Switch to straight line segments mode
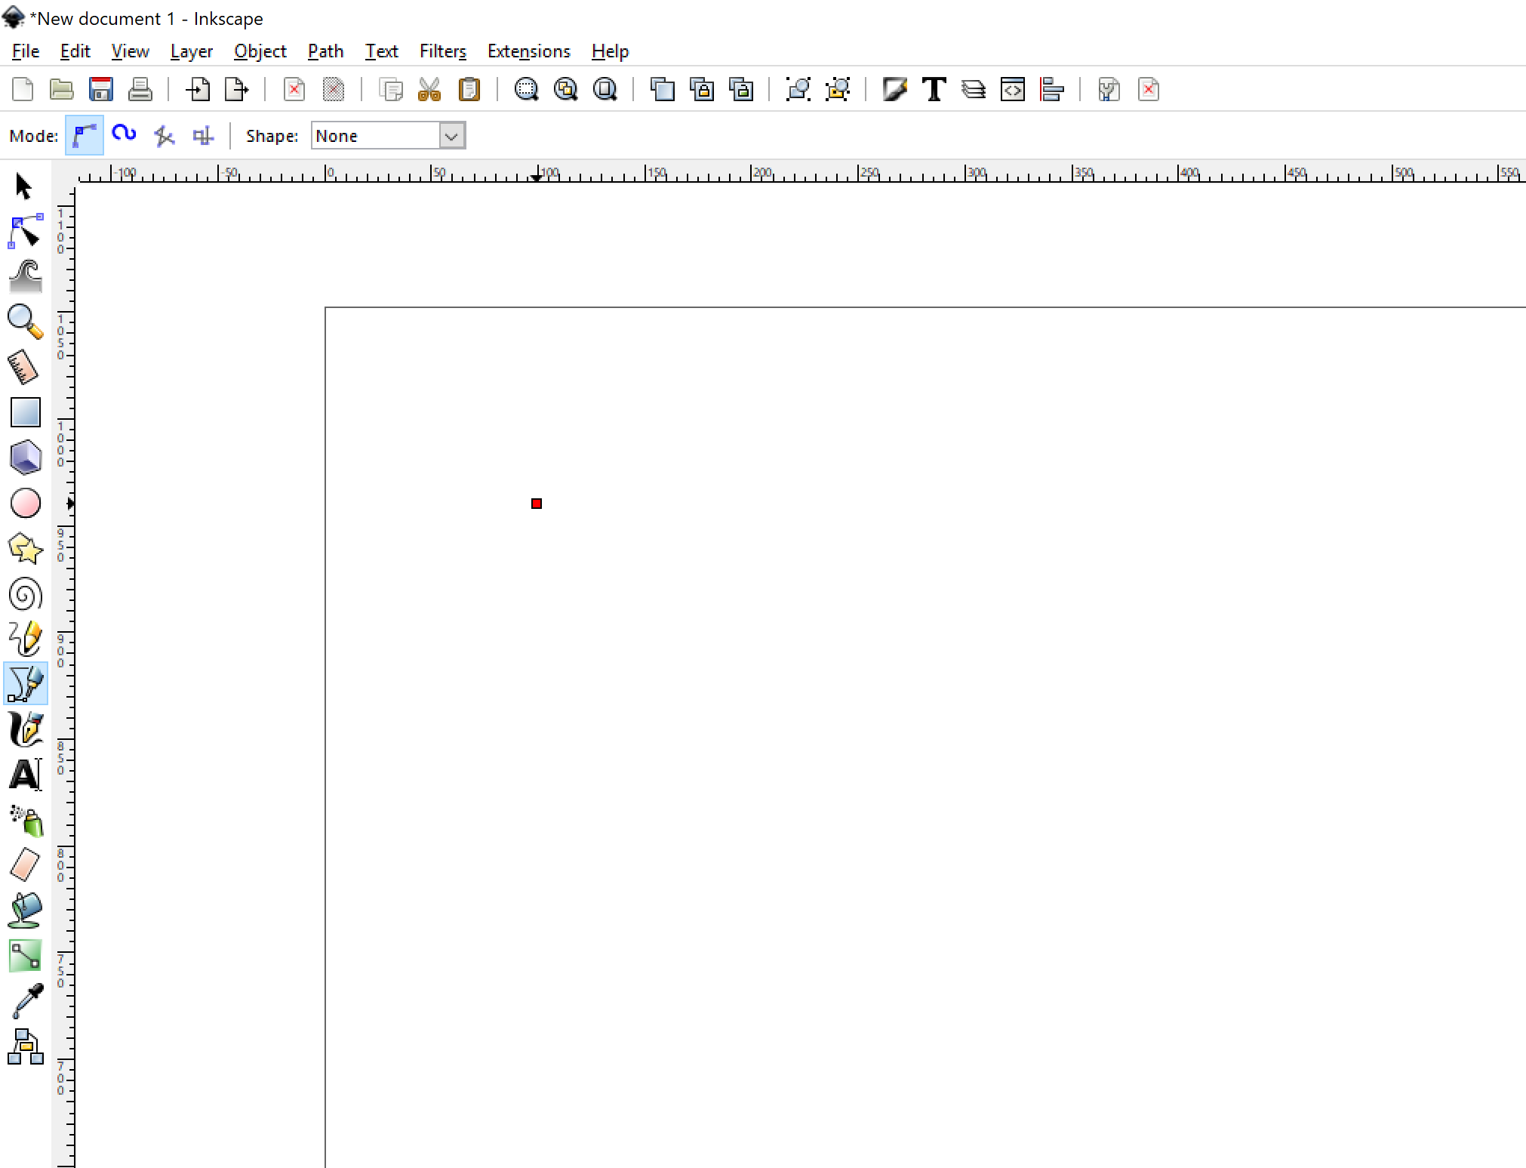The width and height of the screenshot is (1526, 1168). tap(164, 136)
